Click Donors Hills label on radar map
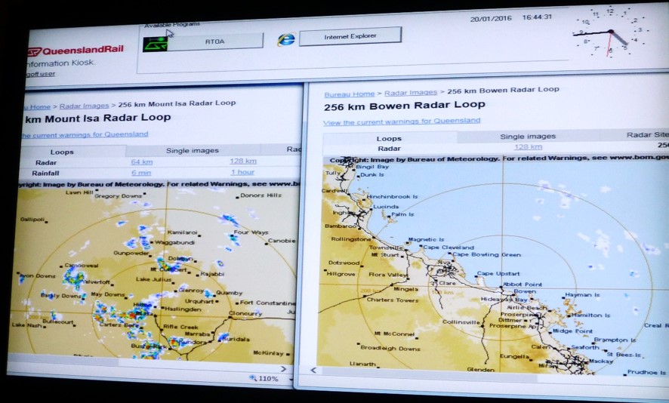 [261, 195]
